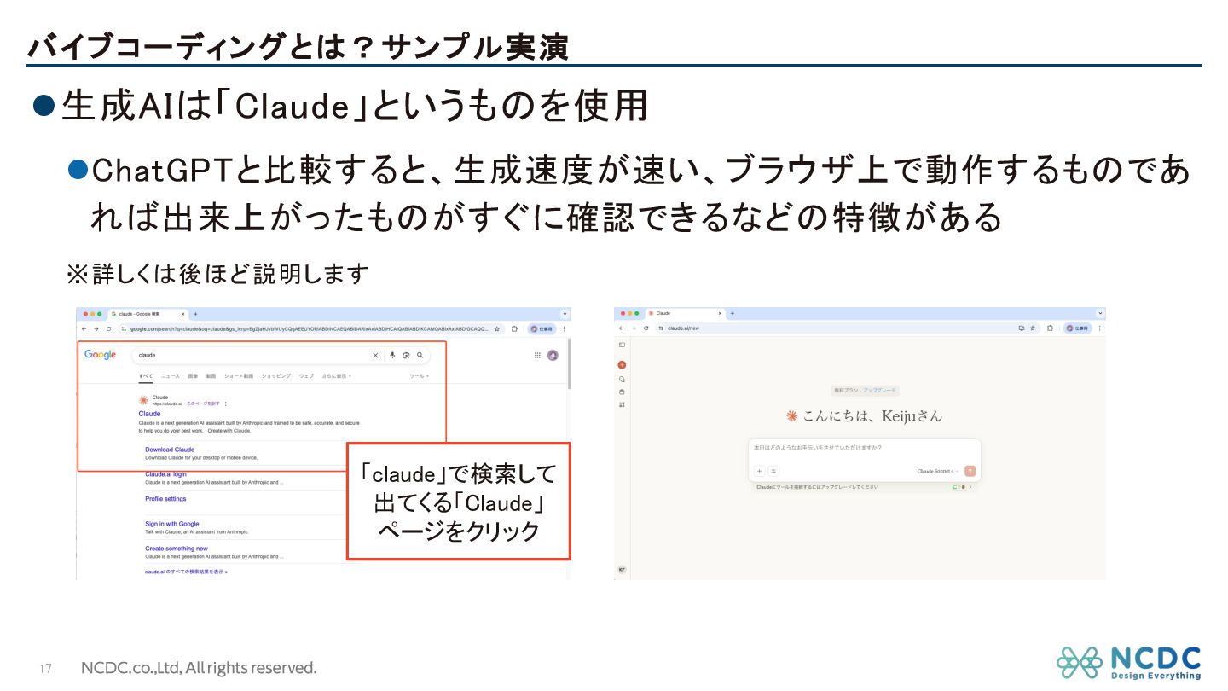Open Google Lens image search icon
The width and height of the screenshot is (1228, 691).
[406, 355]
